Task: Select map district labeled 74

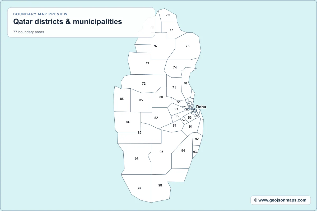Action: (x=175, y=68)
